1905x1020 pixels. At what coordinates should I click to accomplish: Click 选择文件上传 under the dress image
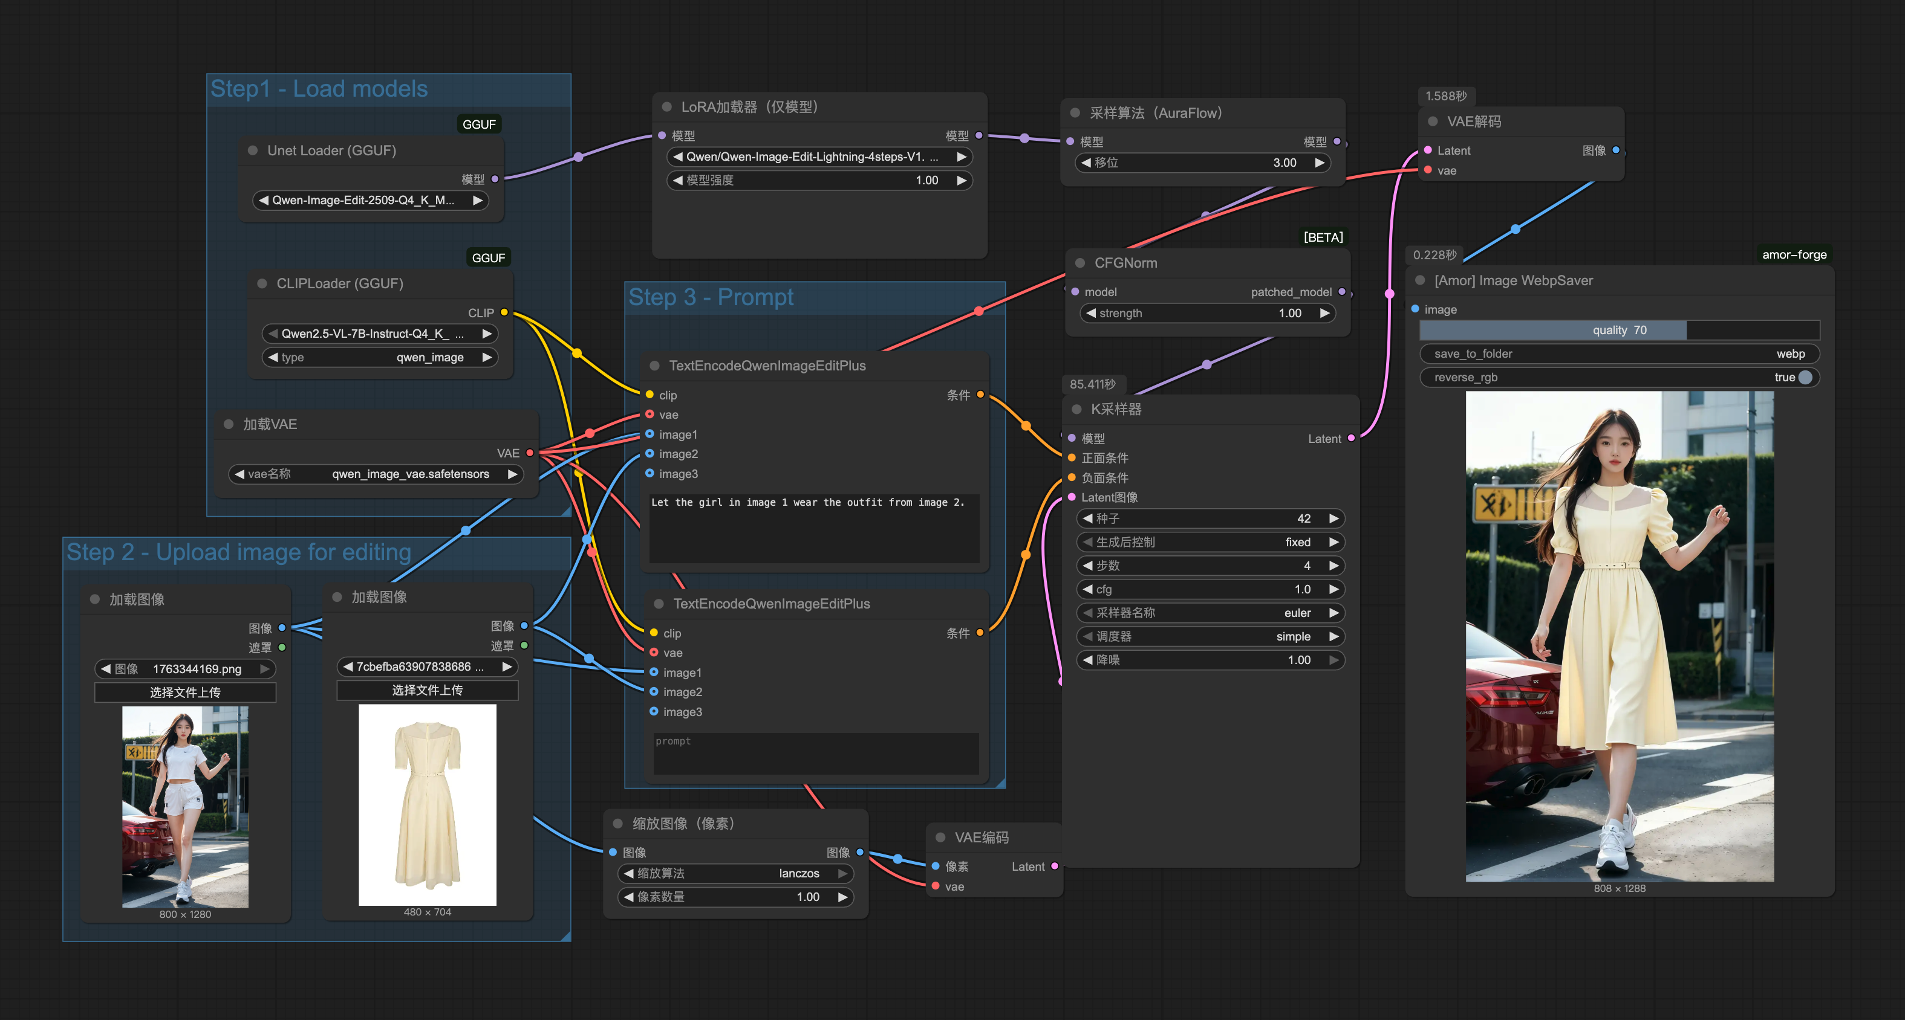point(427,689)
